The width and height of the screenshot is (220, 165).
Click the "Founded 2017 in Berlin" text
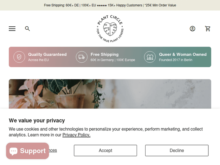point(175,60)
